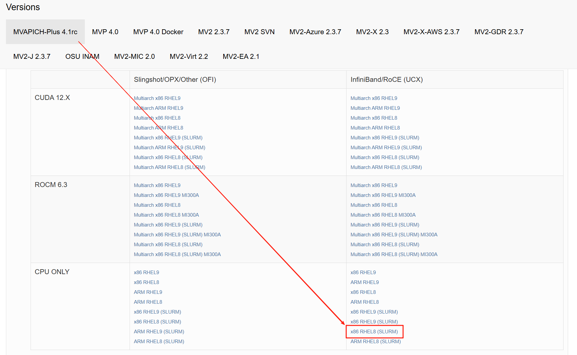
Task: Download UCX CPU ONLY ARM RHEL8 package
Action: (x=365, y=302)
